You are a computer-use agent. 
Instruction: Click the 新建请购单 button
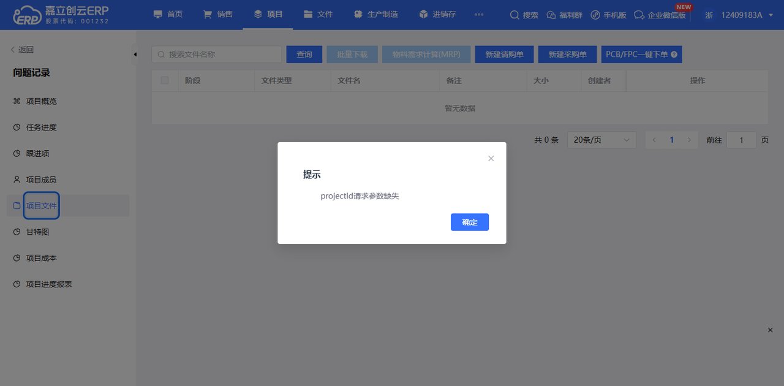[x=504, y=55]
